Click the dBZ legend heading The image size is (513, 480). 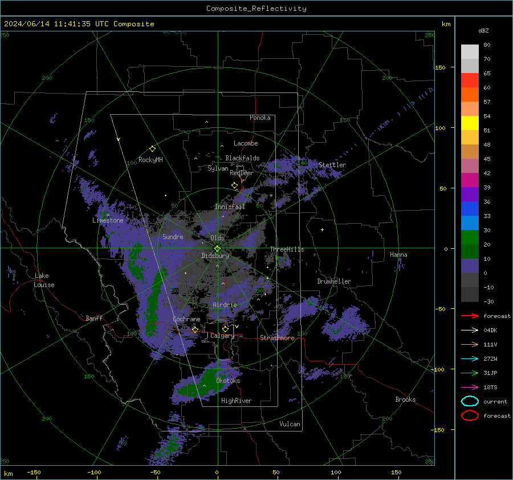(483, 30)
